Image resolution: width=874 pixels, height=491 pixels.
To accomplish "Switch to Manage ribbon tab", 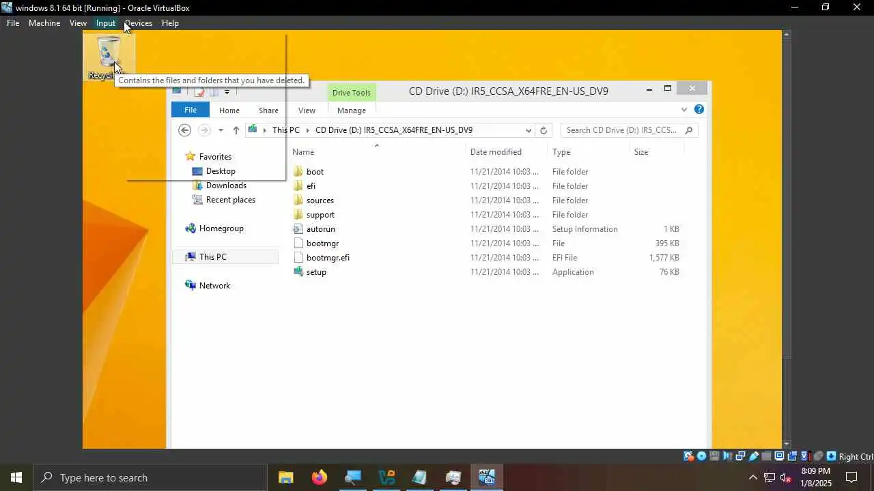I will point(352,110).
